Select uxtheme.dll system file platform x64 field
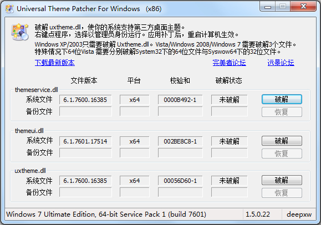The height and width of the screenshot is (225, 321). [135, 181]
